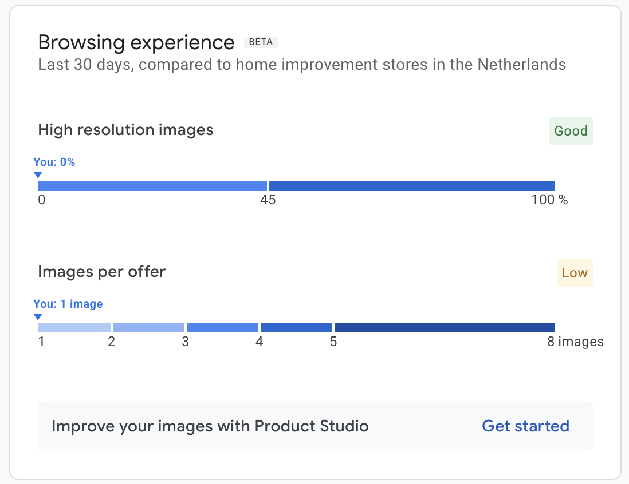This screenshot has width=629, height=484.
Task: Click 'Improve your images with Product Studio' text
Action: pyautogui.click(x=210, y=426)
